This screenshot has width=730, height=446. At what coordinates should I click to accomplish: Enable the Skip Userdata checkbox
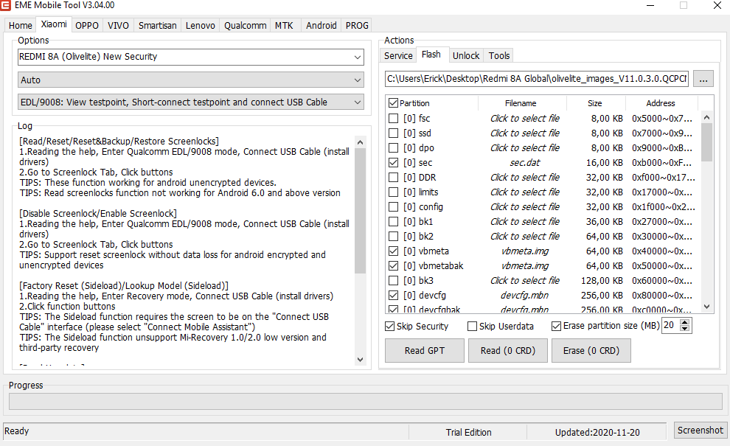[x=473, y=326]
